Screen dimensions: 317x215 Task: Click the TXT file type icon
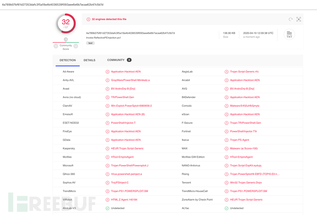(x=289, y=34)
